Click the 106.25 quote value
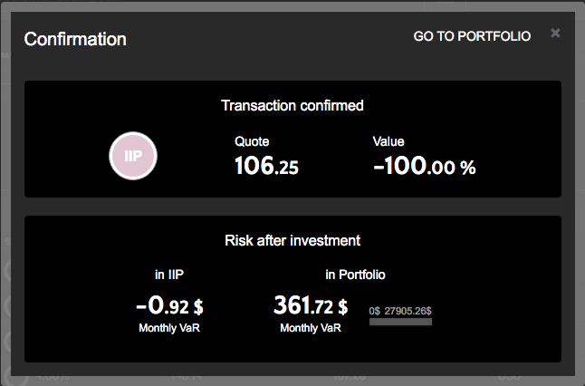This screenshot has height=386, width=585. (266, 166)
